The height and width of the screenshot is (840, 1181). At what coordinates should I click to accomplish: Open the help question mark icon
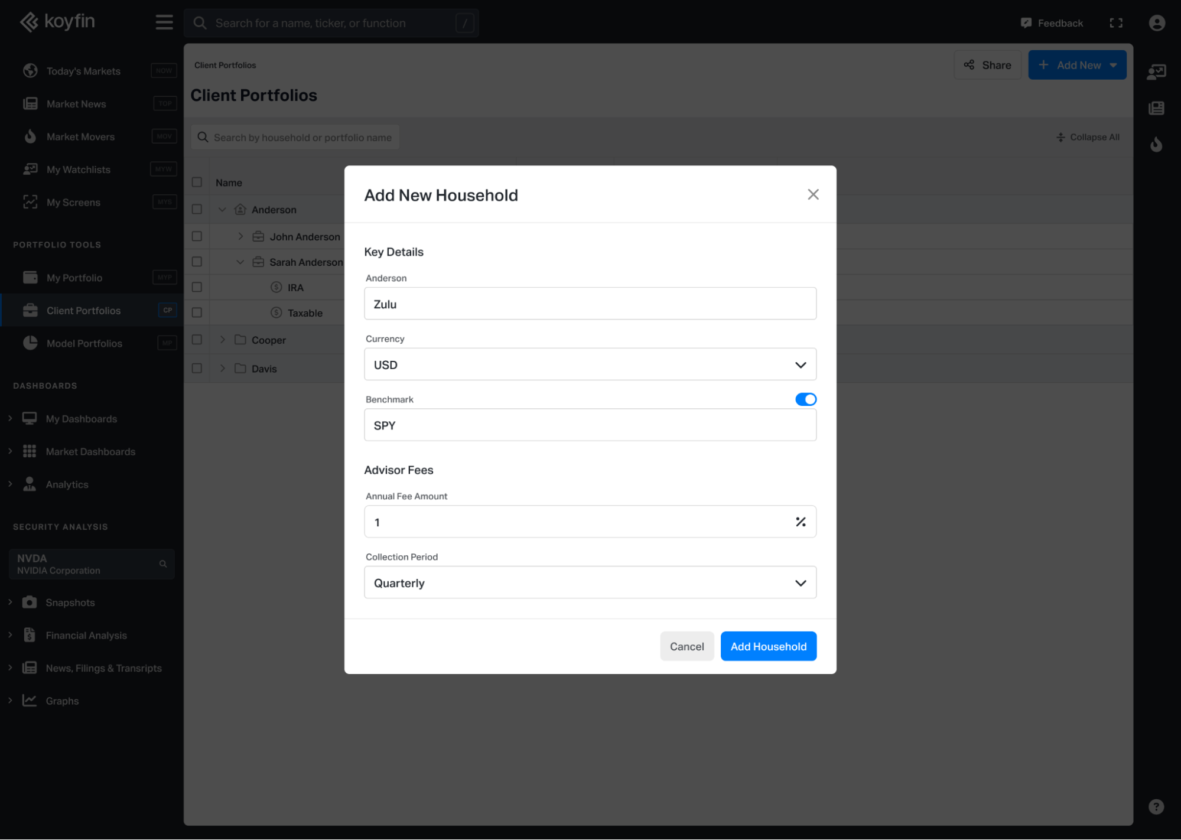tap(1156, 806)
